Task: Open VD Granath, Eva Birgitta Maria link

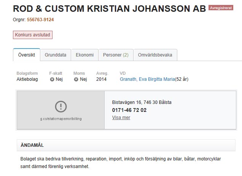Action: click(x=147, y=79)
